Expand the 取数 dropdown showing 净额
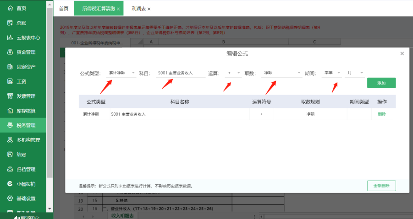Viewport: 413px width, 219px height. 281,73
